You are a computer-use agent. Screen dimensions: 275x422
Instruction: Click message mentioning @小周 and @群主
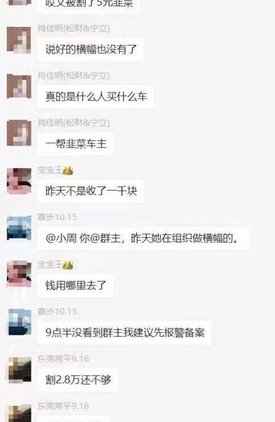143,238
